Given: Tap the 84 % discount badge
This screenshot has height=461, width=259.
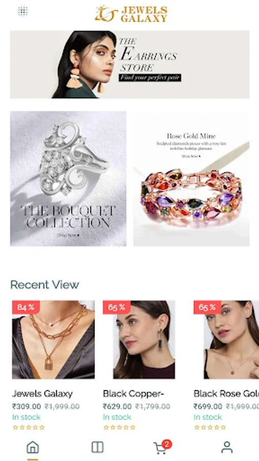Looking at the screenshot, I should [26, 307].
